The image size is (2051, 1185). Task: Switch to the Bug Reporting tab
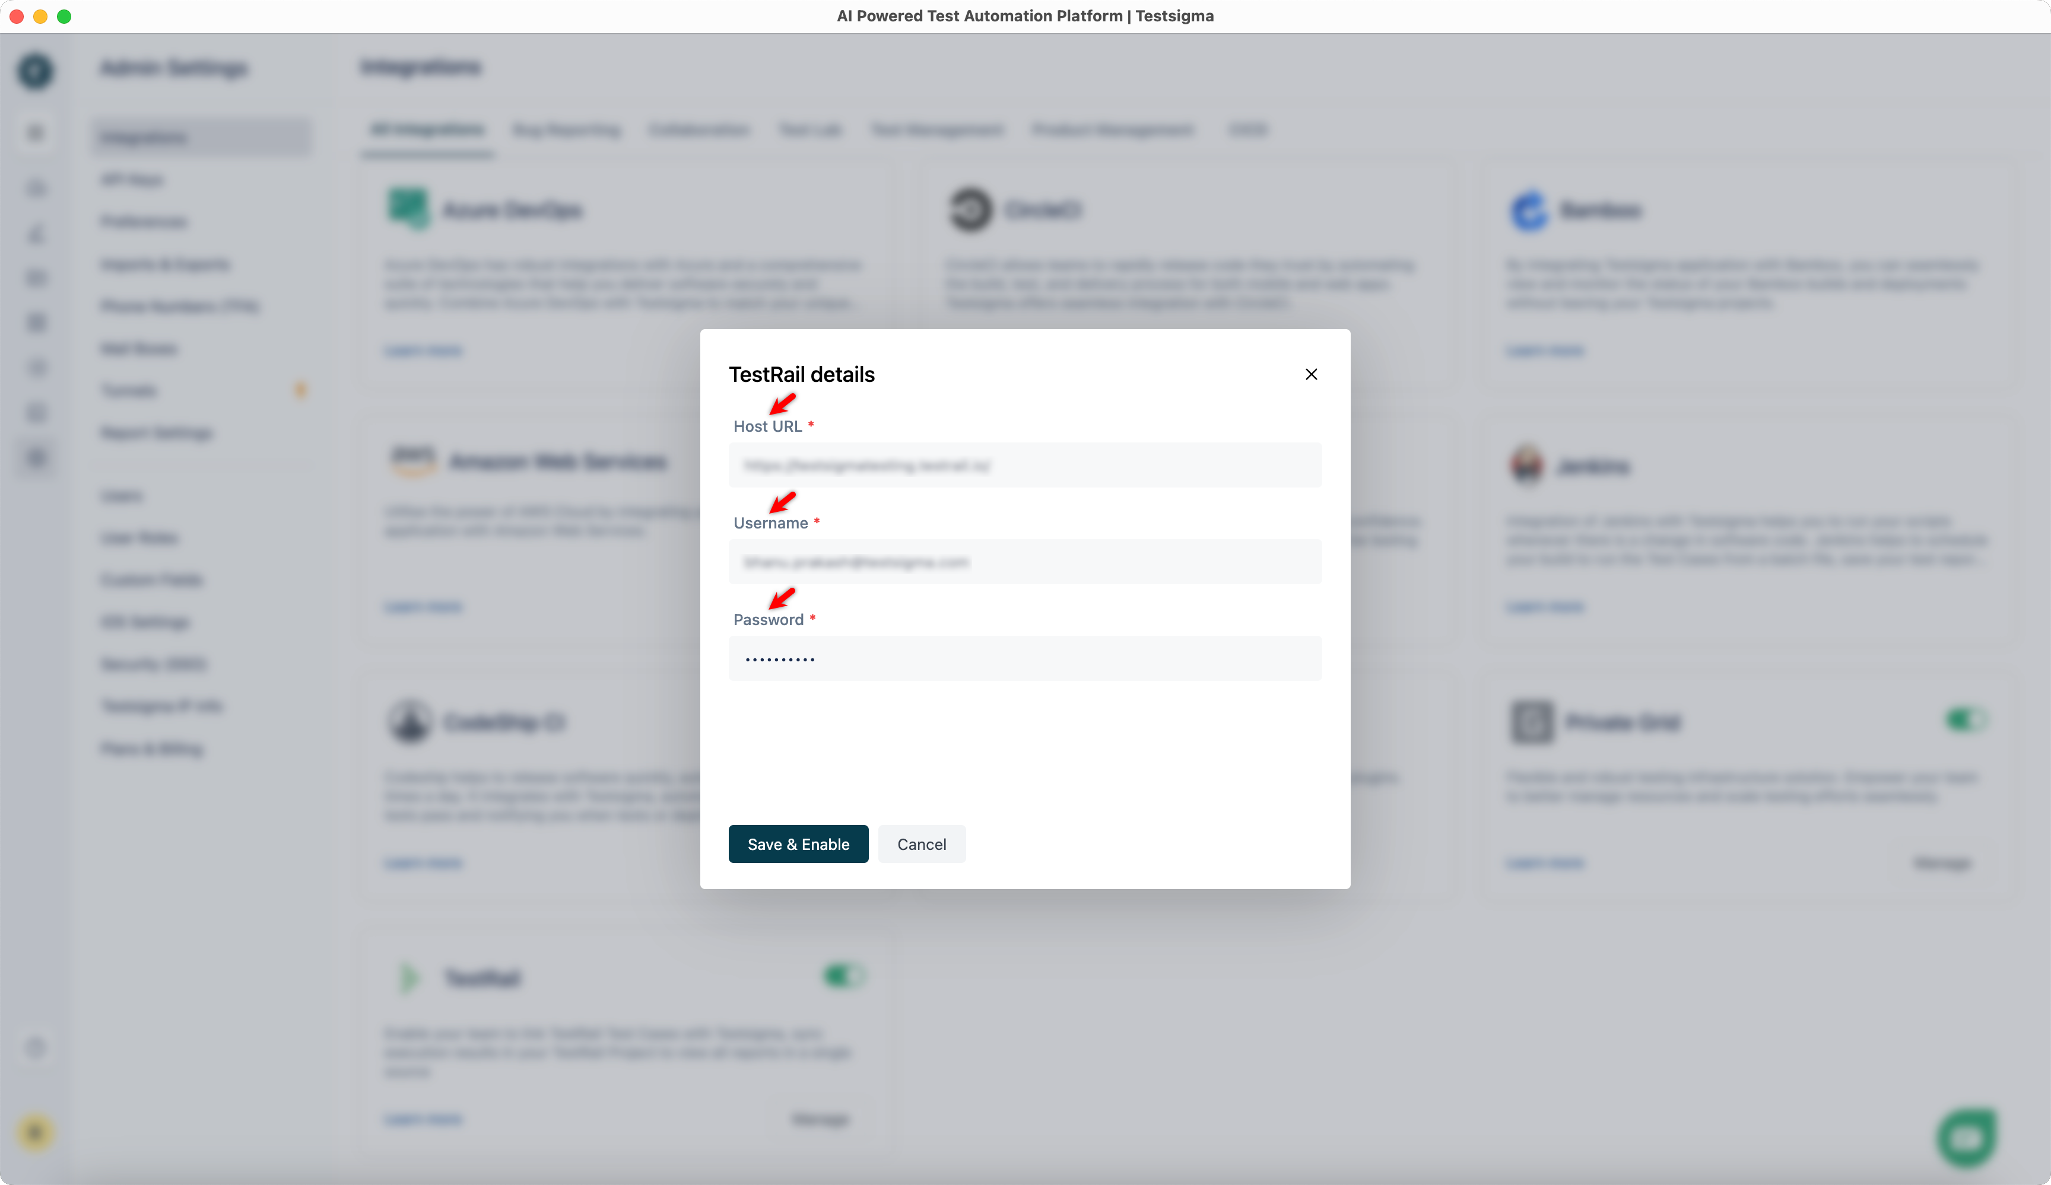[567, 129]
